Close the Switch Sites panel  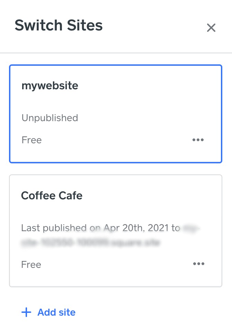coord(211,28)
